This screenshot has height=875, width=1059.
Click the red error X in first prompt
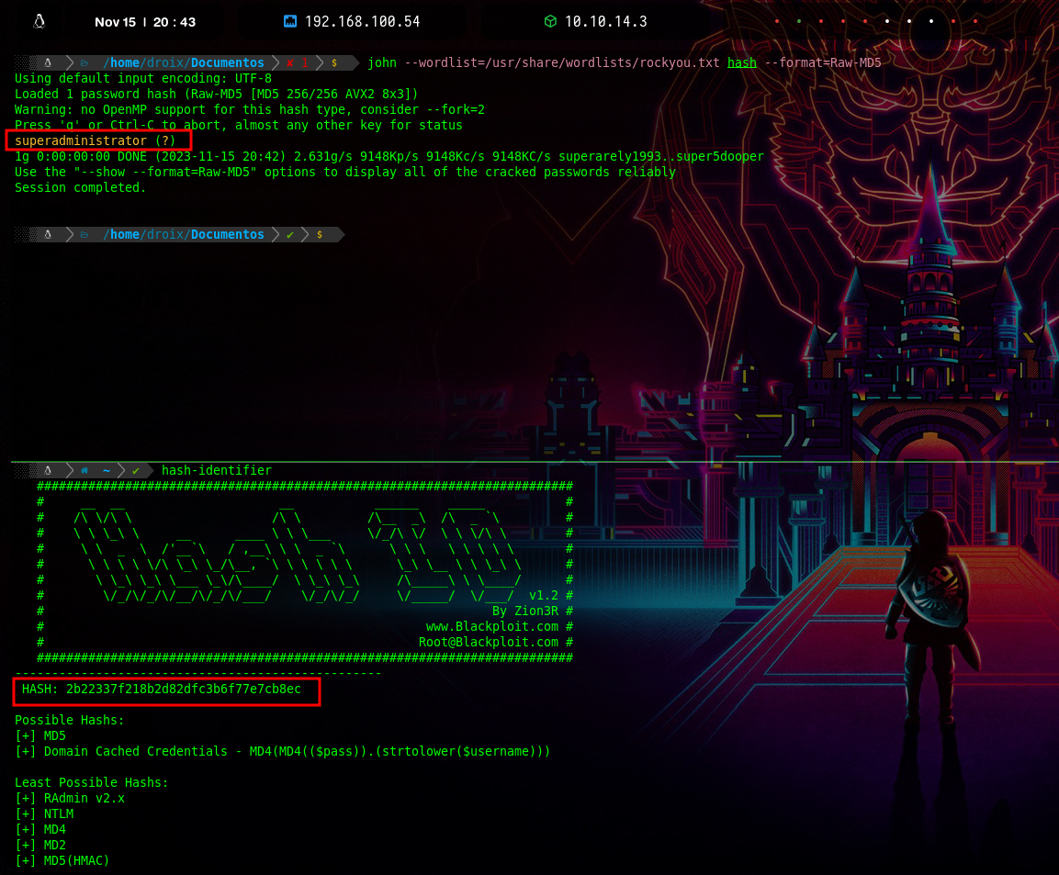[289, 62]
